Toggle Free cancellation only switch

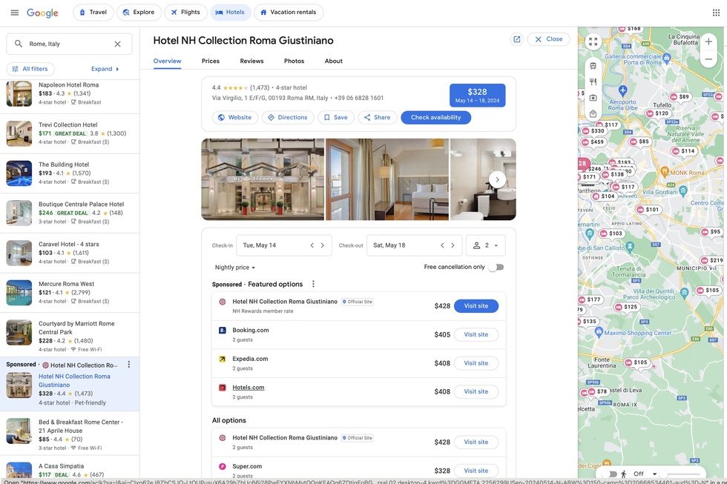coord(496,268)
